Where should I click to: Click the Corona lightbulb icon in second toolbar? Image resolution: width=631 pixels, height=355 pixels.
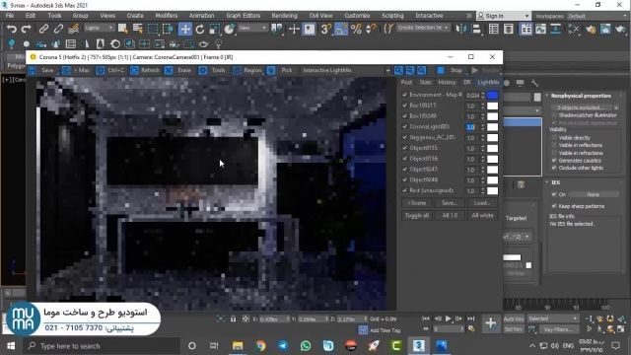pos(12,43)
